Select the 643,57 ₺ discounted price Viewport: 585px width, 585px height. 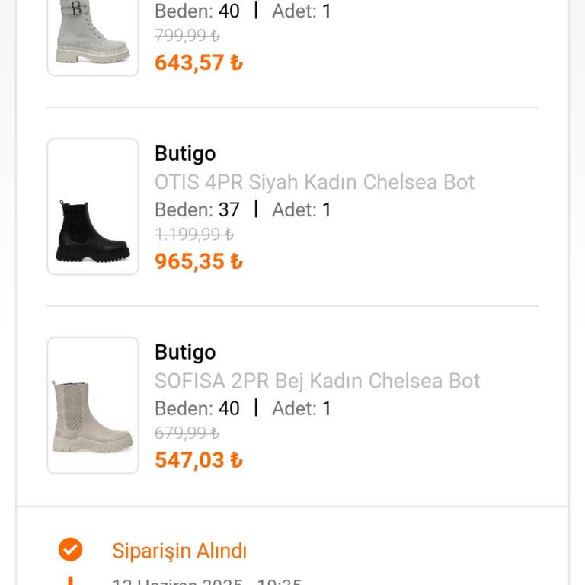(198, 62)
